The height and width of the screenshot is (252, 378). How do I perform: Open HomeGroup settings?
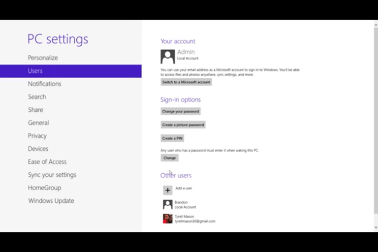(45, 188)
